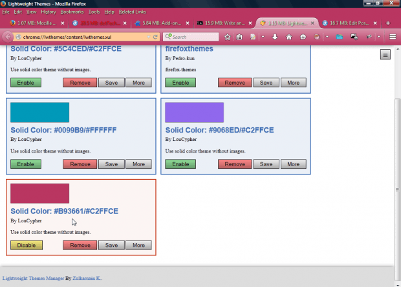Click More on the #B93661/#C2FFCE card
The image size is (401, 287).
tap(138, 245)
